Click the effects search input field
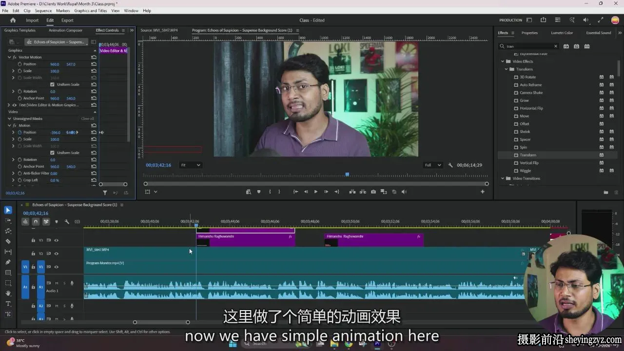 pos(529,47)
